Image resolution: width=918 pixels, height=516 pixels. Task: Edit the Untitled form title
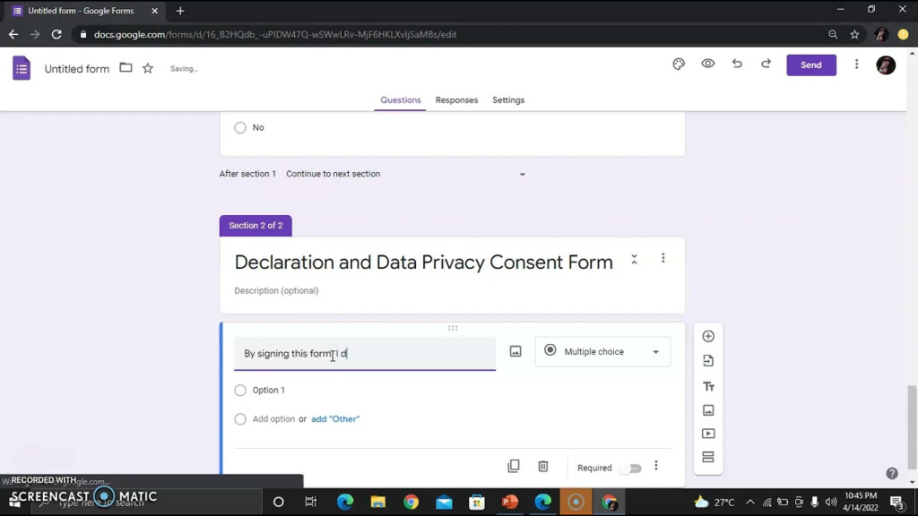tap(77, 68)
